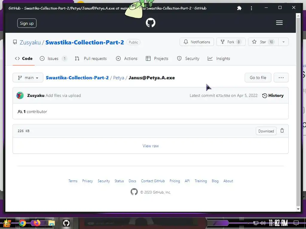Click the footer GitHub logo
Viewport: 306px width, 229px height.
[134, 192]
